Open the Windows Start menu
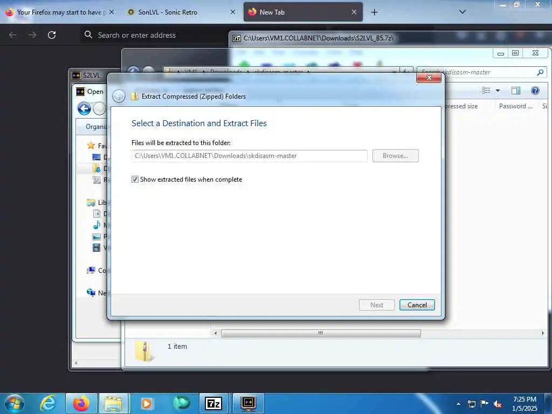 coord(15,403)
